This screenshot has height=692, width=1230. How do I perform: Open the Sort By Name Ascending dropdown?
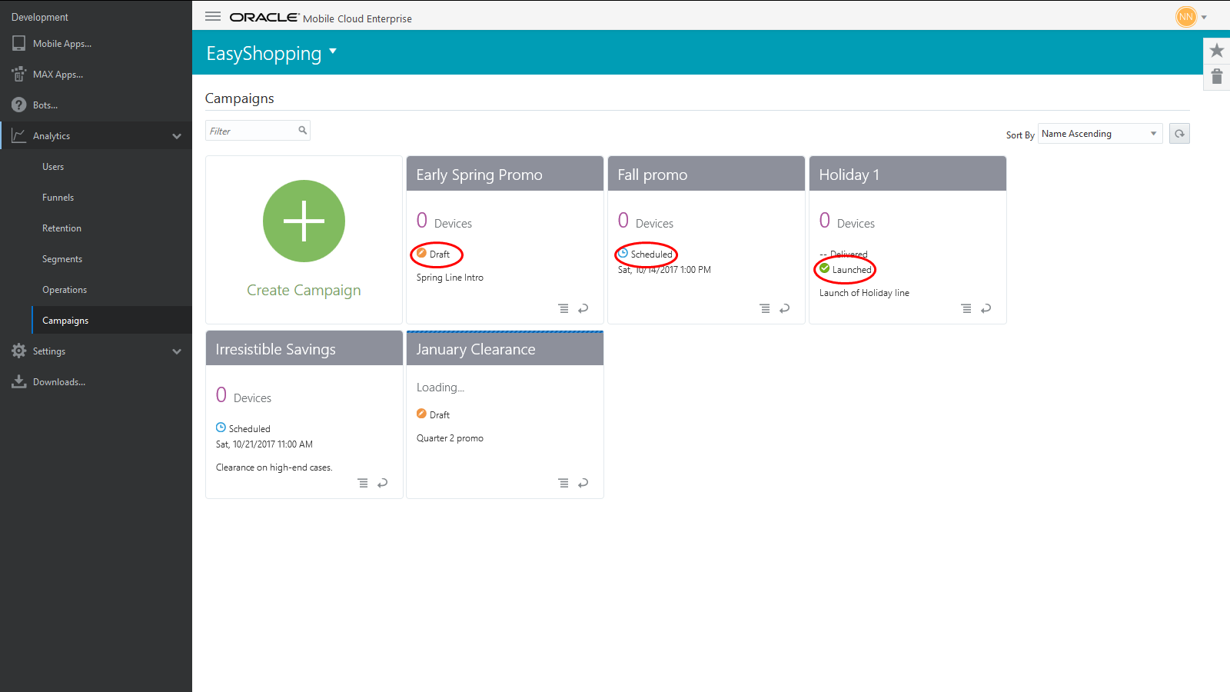(1100, 134)
